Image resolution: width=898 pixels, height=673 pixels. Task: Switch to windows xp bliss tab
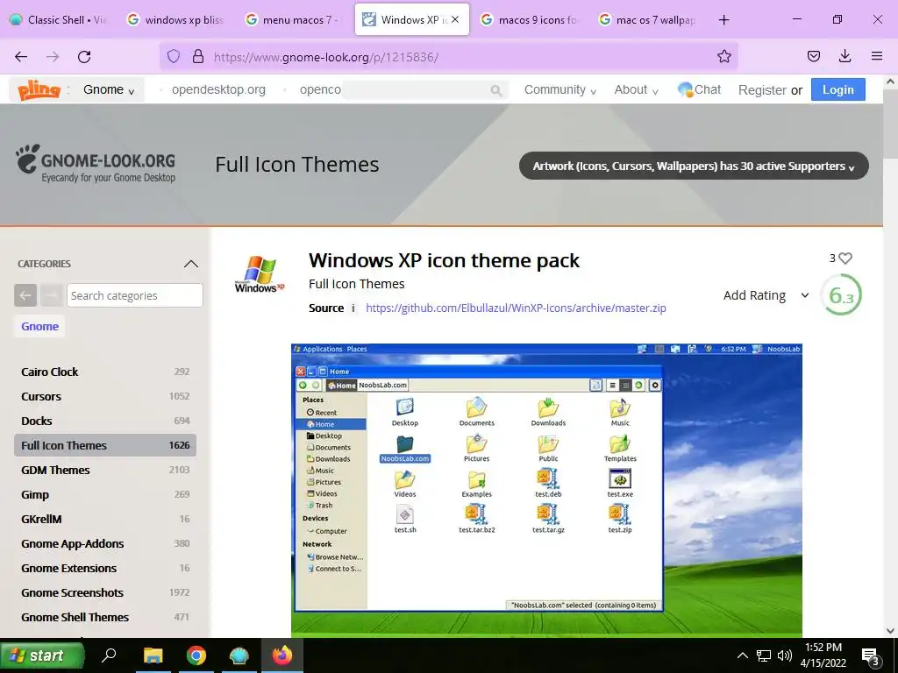coord(175,20)
